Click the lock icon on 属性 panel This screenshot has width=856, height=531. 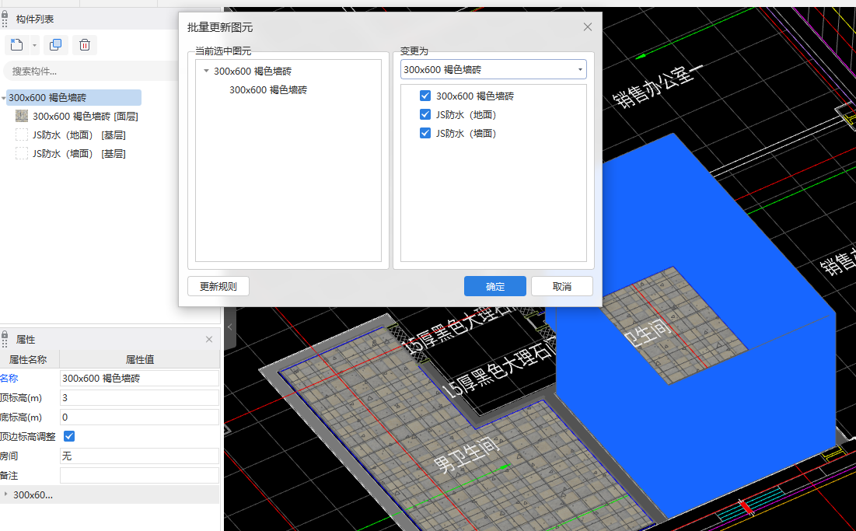click(5, 339)
